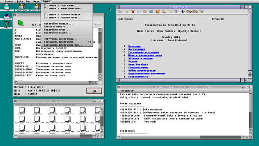The image size is (259, 146).
Task: Click the up arrow of the About dialog scrollbar
Action: (x=100, y=30)
